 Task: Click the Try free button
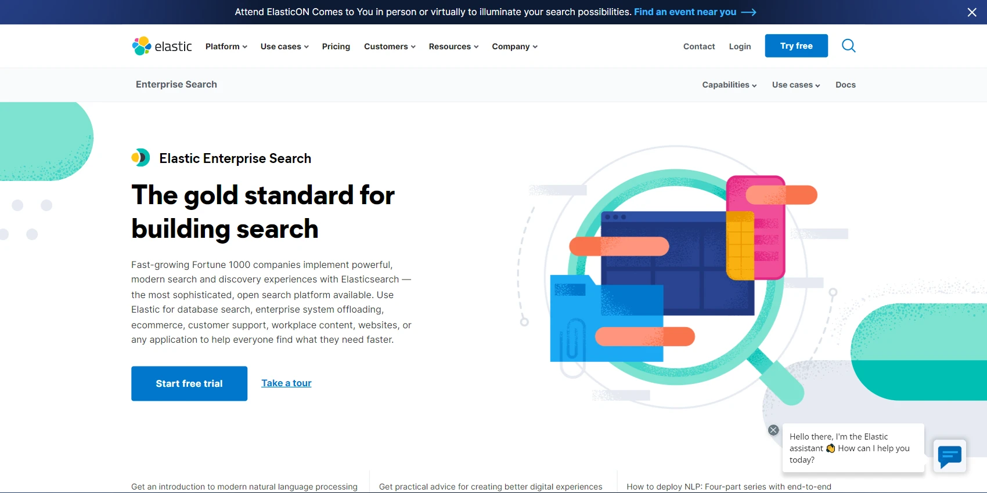796,46
